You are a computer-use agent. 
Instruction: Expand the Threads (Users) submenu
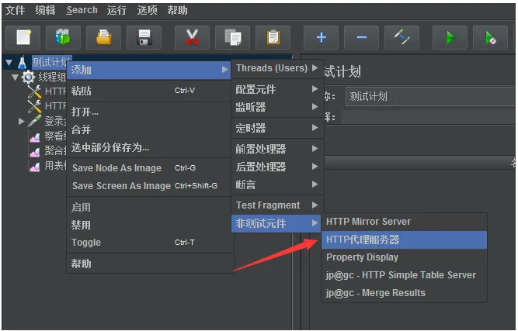pyautogui.click(x=277, y=68)
